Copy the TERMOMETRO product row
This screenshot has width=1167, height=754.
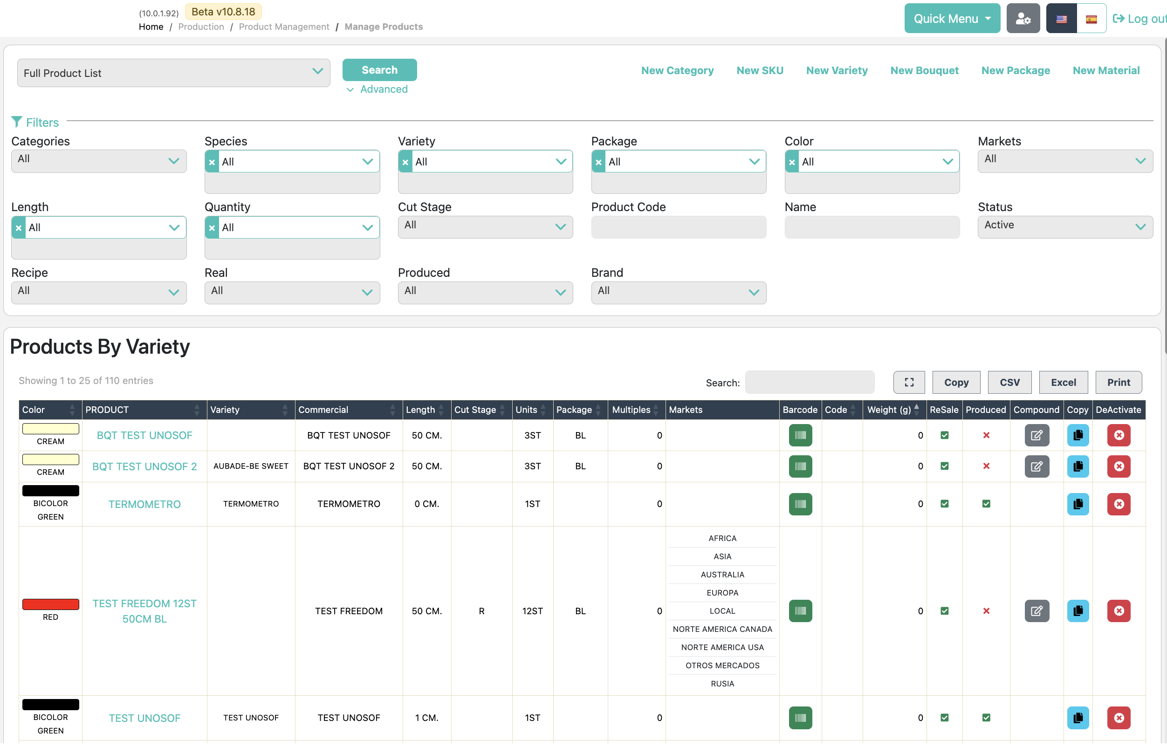pos(1078,503)
